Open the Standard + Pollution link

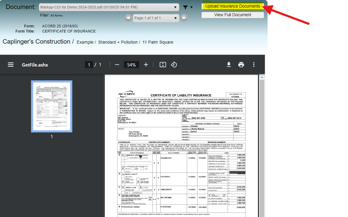[118, 42]
